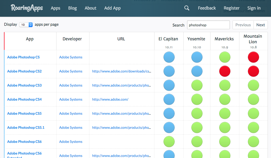Screen dimensions: 271x158
Task: Open Adobe Systems developer link for Photoshop CS
Action: 71,57
